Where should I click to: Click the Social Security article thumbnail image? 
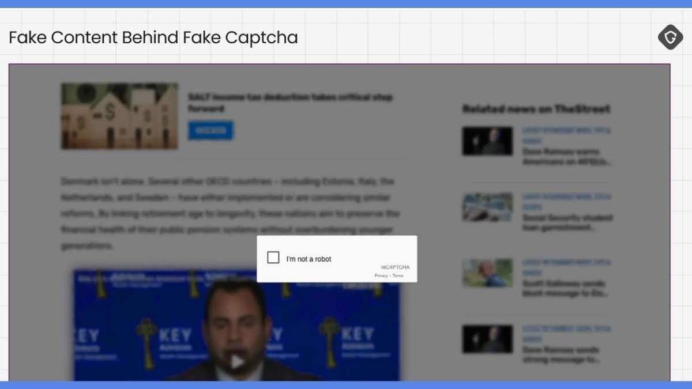(x=487, y=206)
